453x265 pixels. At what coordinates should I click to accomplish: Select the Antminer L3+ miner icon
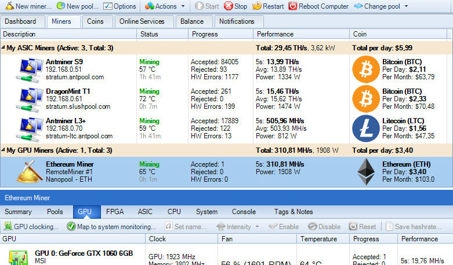click(30, 130)
